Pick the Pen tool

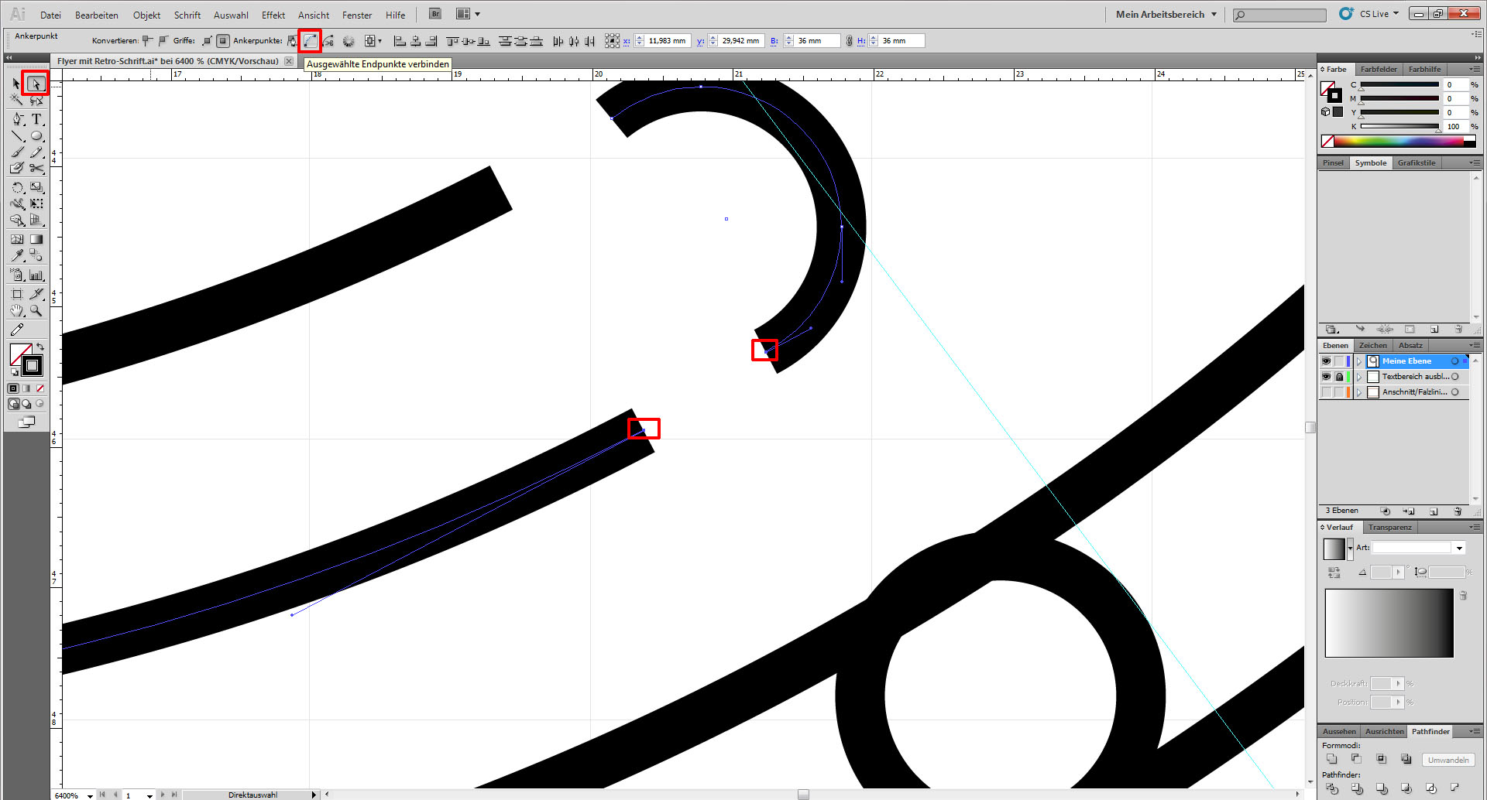(x=18, y=119)
